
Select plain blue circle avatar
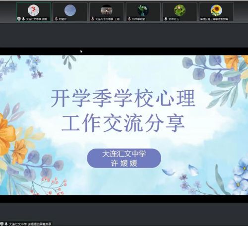(x=70, y=10)
